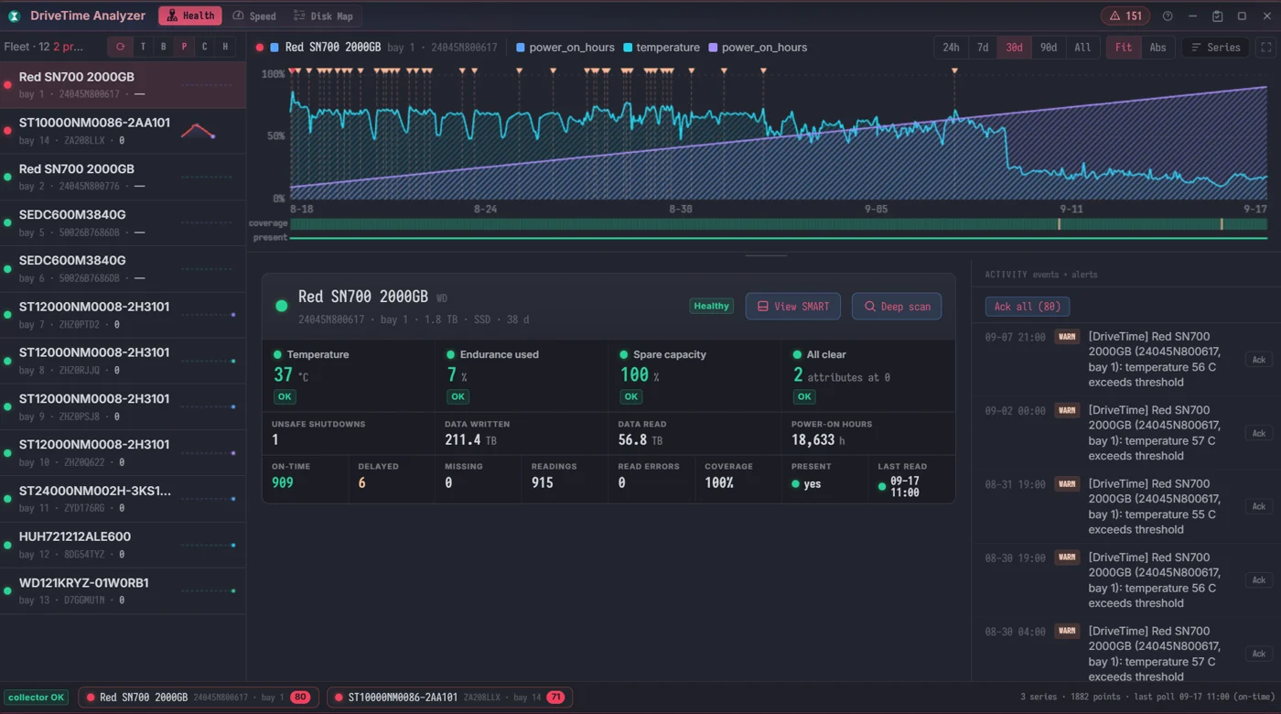Click the View SMART button

pos(792,307)
